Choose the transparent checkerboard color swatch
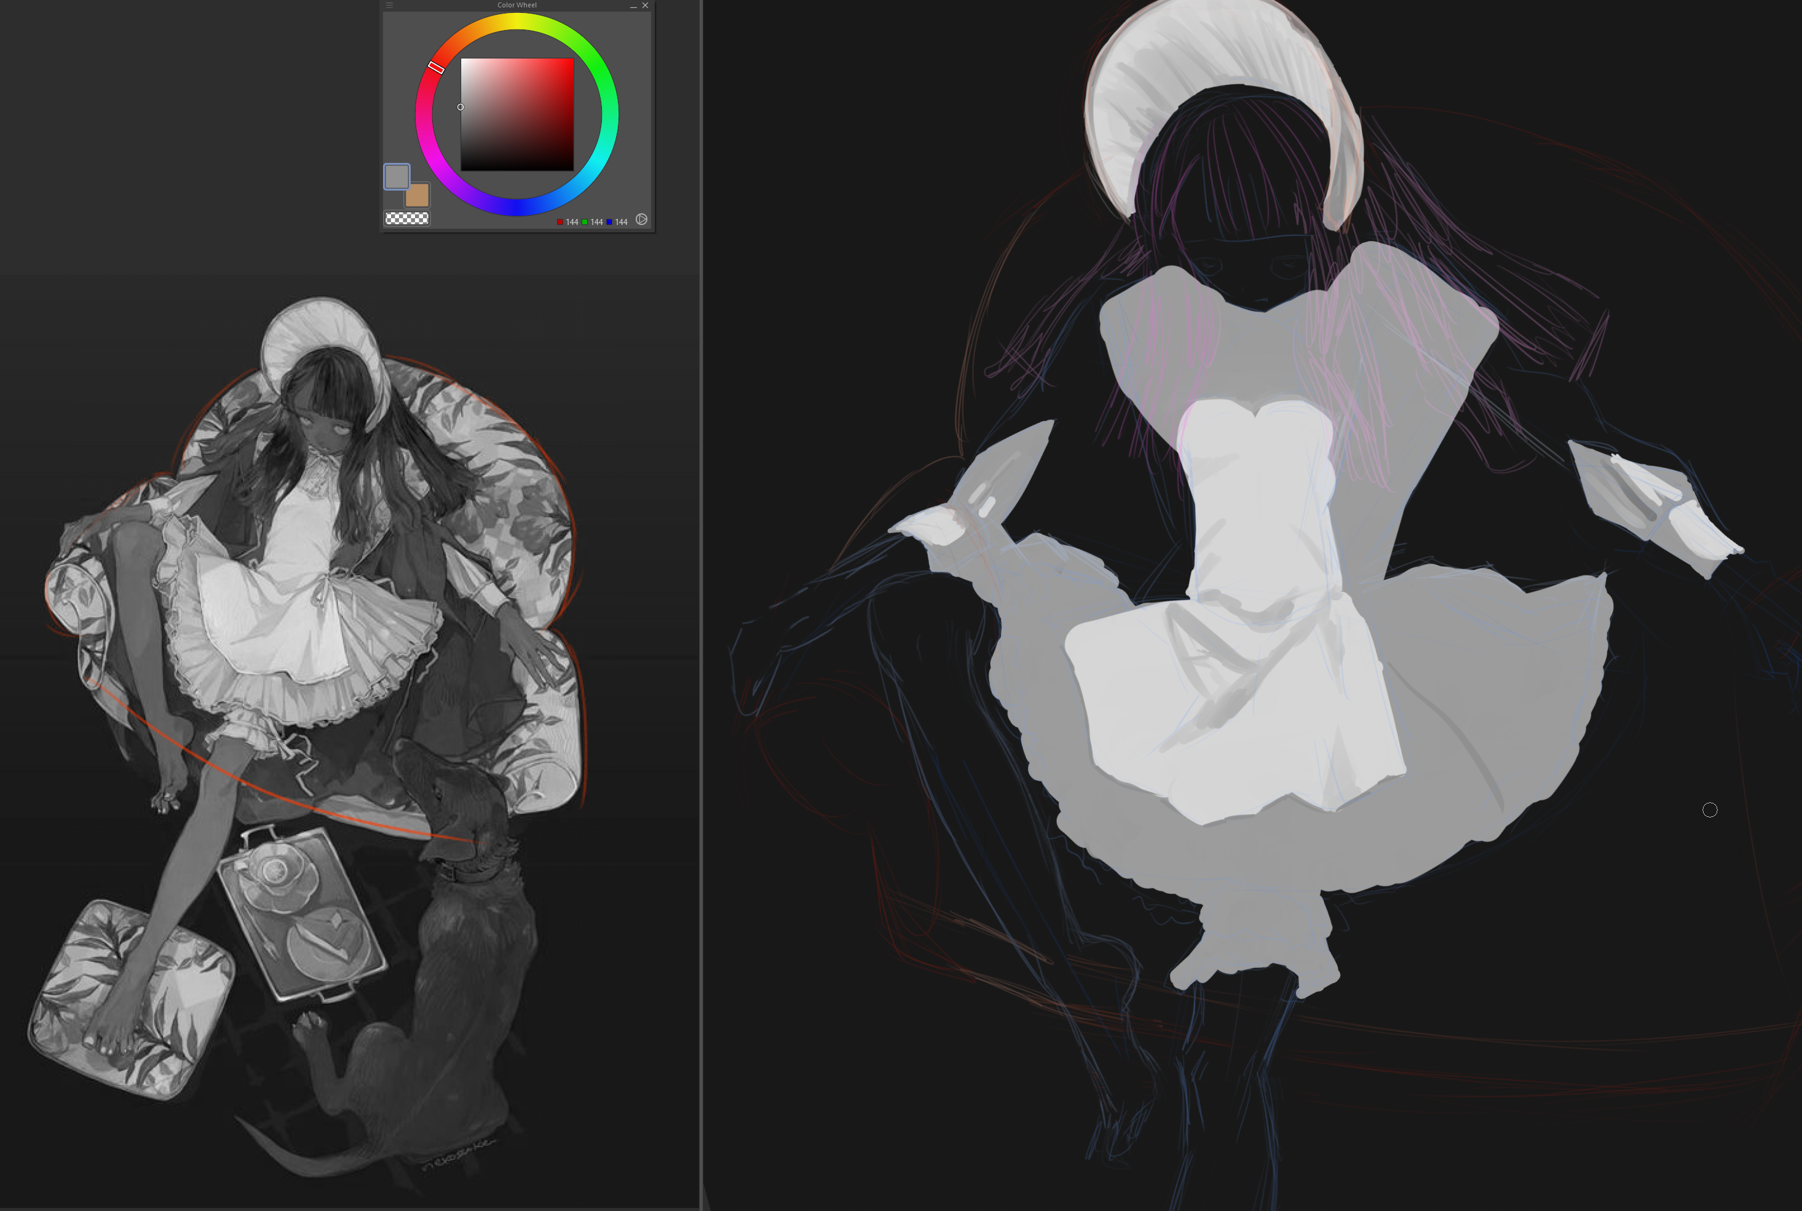This screenshot has width=1802, height=1211. click(407, 219)
